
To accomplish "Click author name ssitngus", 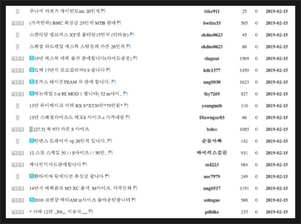I will (212, 200).
